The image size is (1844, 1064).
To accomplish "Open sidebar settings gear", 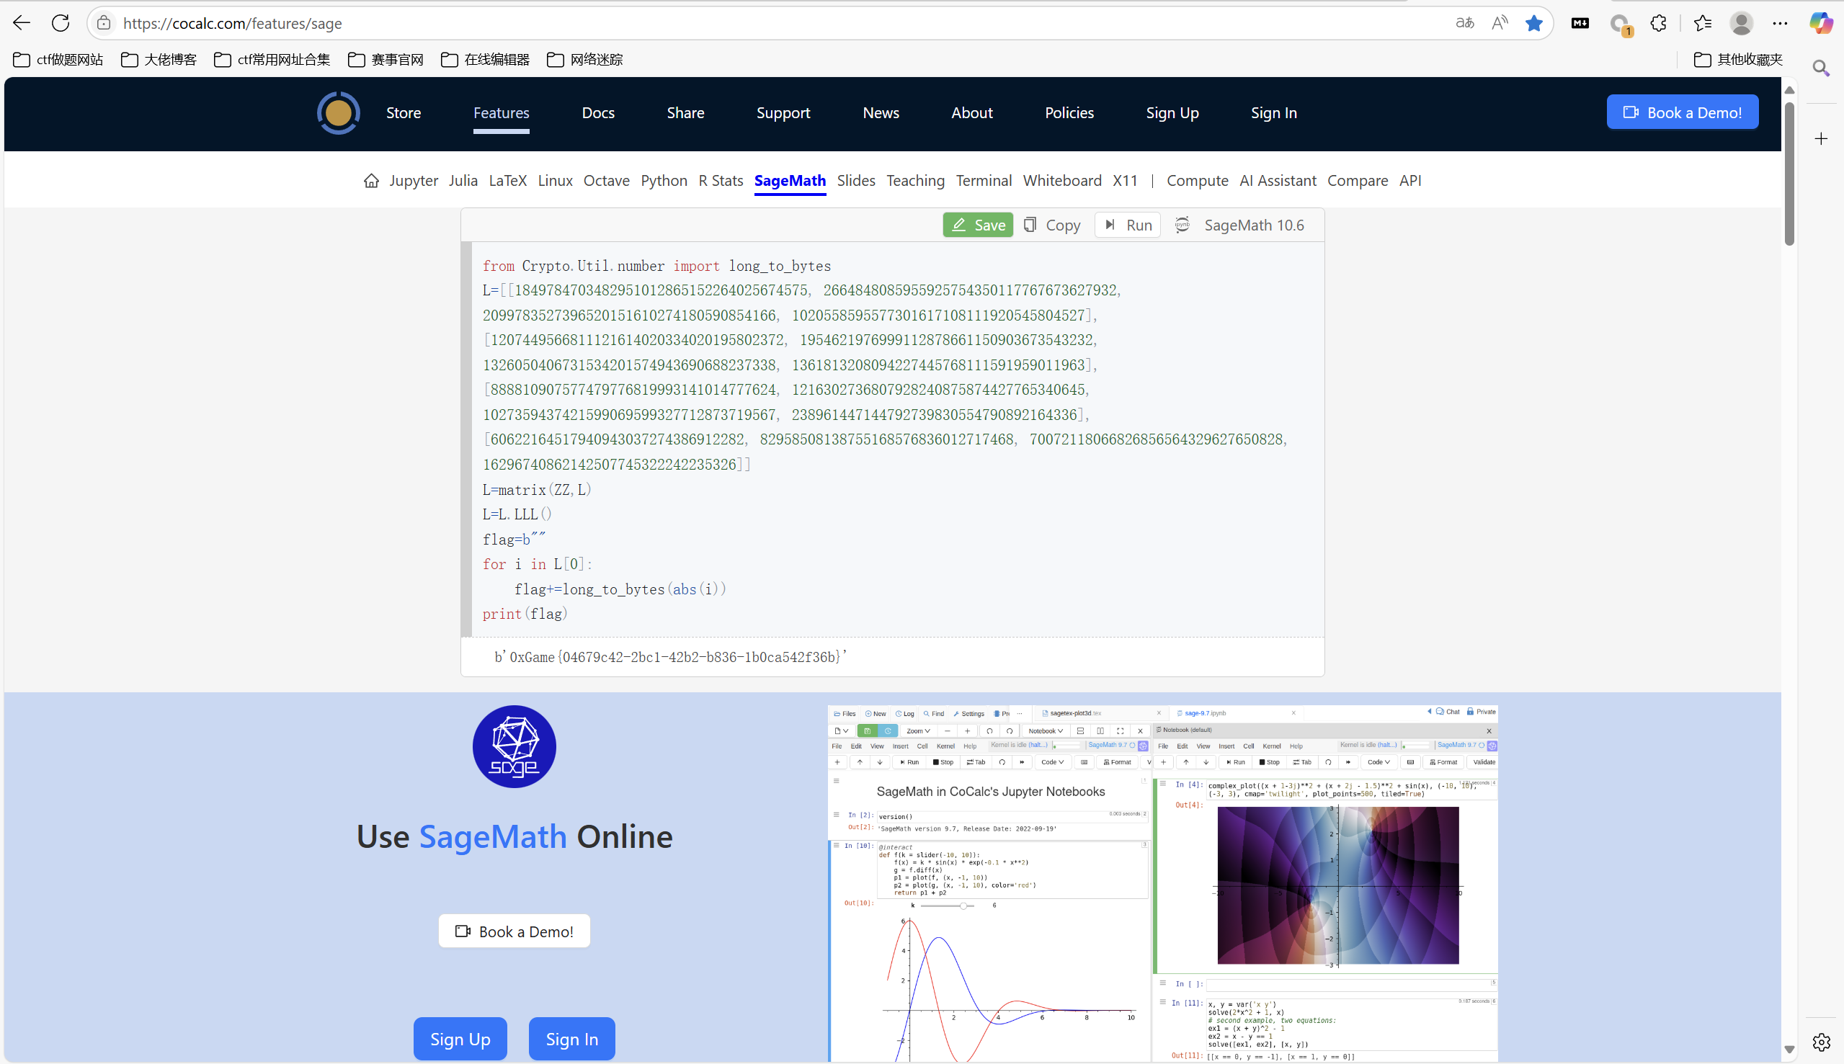I will 1821,1042.
